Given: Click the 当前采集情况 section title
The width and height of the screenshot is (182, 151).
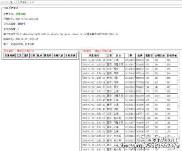Looking at the screenshot, I should (11, 8).
